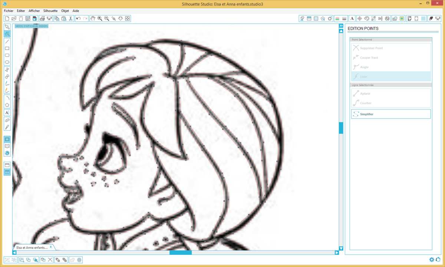Switch to Design view mode icon
Image resolution: width=445 pixels, height=267 pixels.
pos(7,139)
